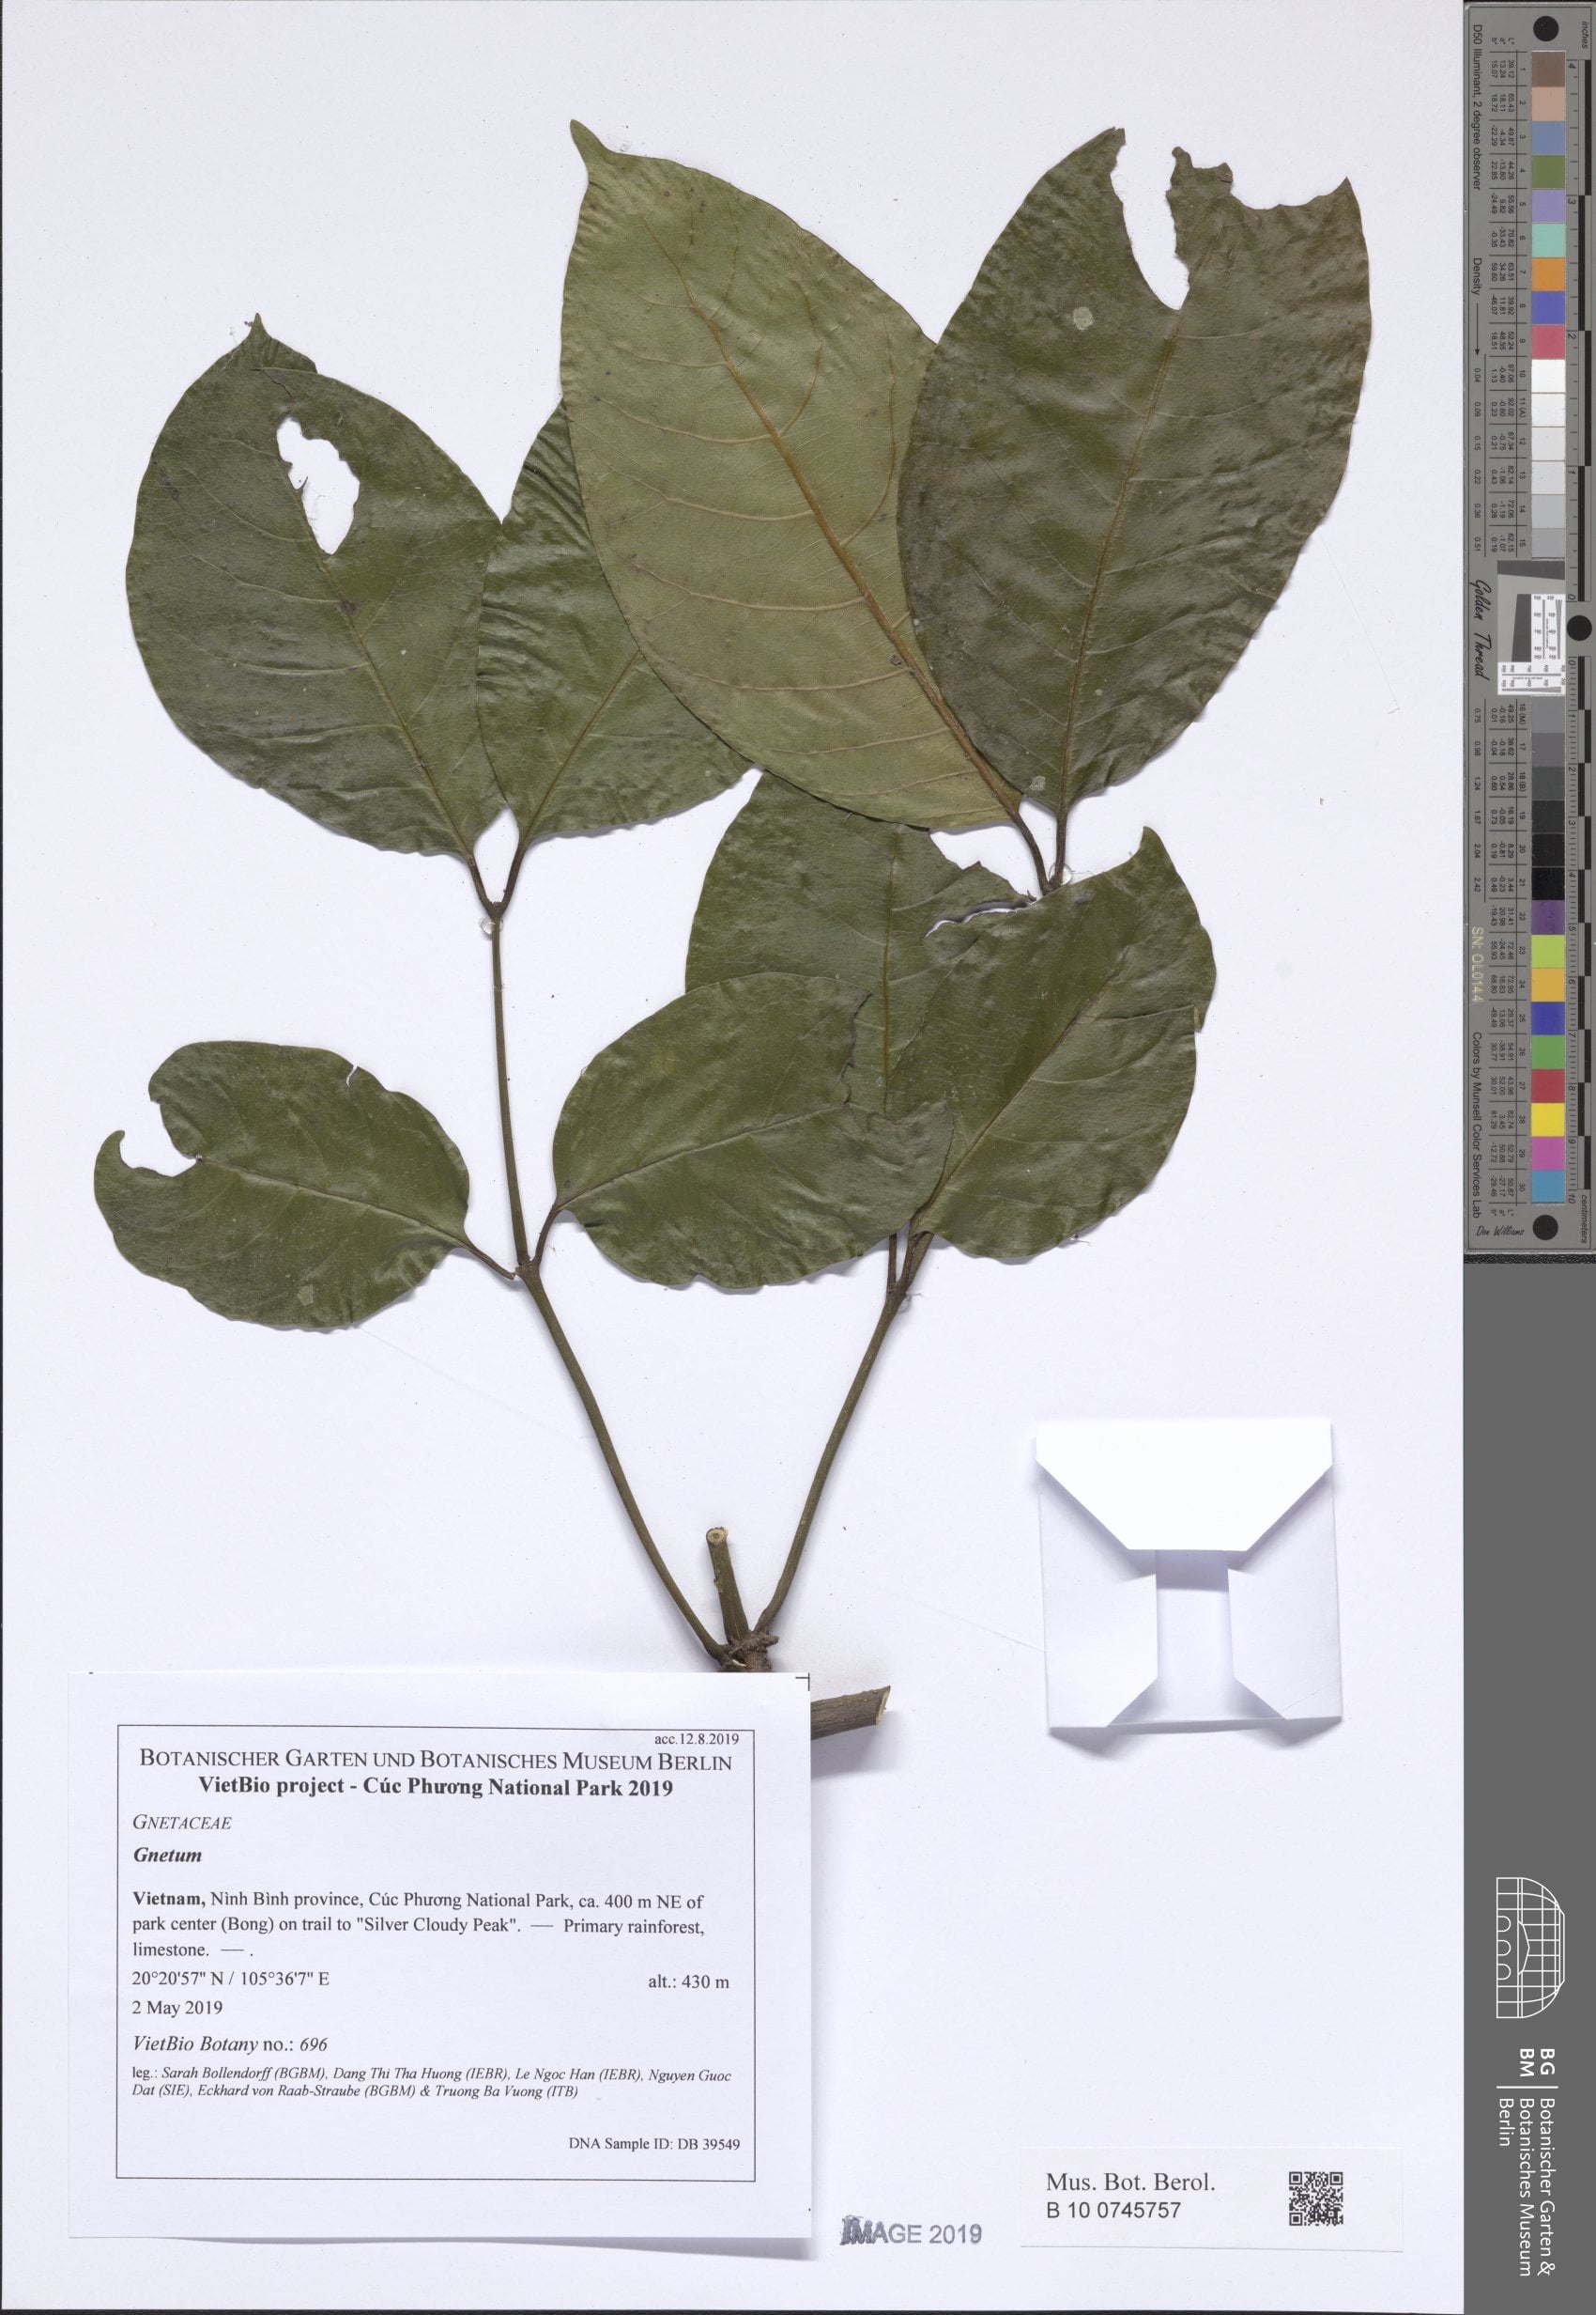Click 'Colors by Munsell Color Services Lab'
Viewport: 1596px width, 2315px height.
pos(1475,1123)
